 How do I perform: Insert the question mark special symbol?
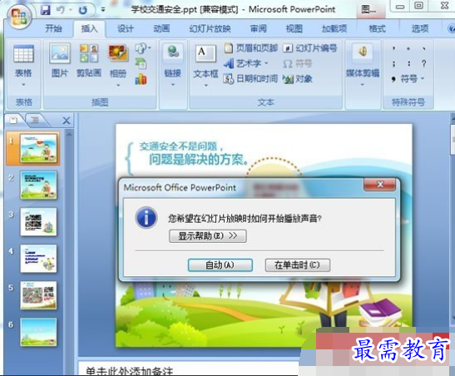tap(424, 63)
